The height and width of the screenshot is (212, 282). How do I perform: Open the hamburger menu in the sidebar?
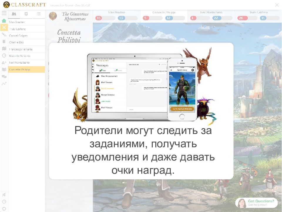4,13
